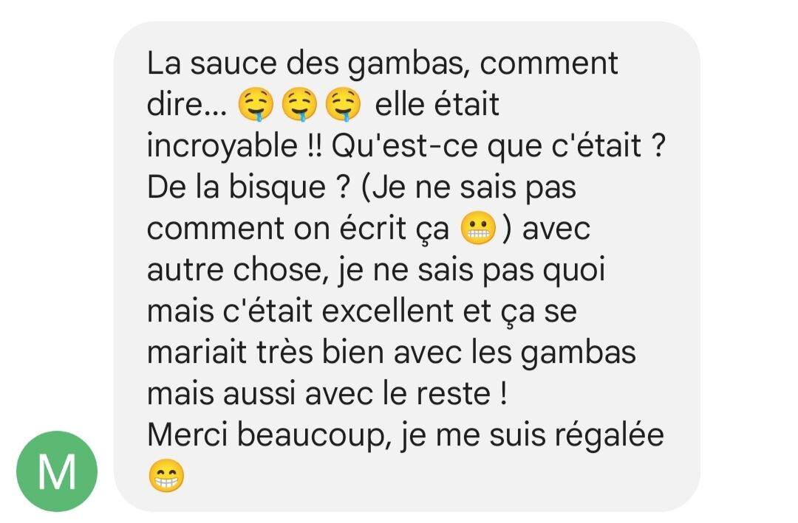
Task: Click the third drooling face emoji
Action: tap(343, 105)
